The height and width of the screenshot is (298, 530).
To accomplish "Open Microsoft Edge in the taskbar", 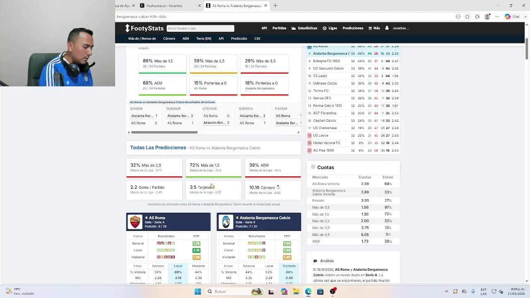I will (x=308, y=291).
